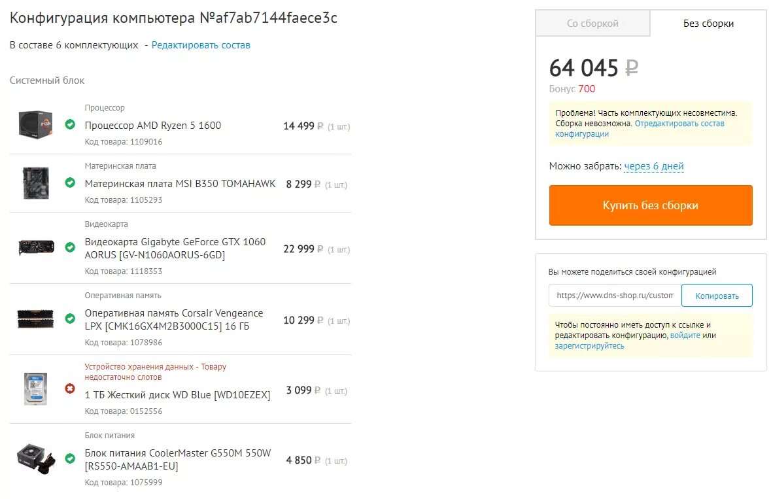Open the "через 6 дней" pickup date link
The width and height of the screenshot is (771, 499).
pyautogui.click(x=654, y=166)
